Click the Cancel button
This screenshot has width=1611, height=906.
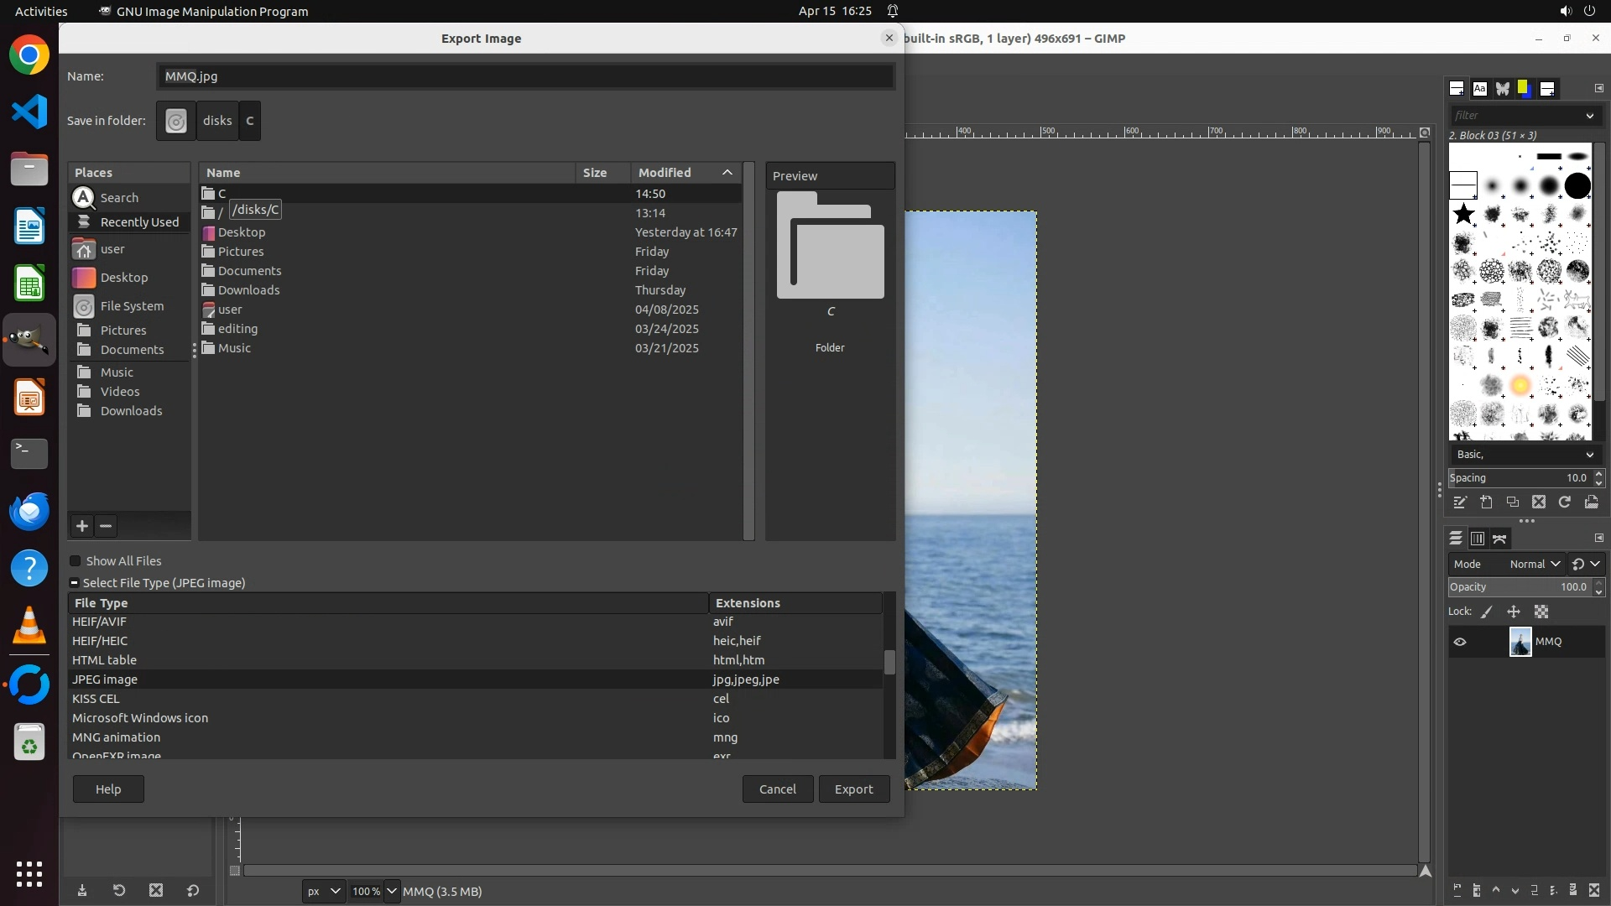pos(777,789)
